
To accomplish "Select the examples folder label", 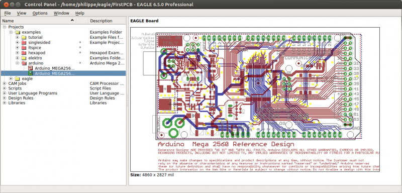I will (31, 32).
